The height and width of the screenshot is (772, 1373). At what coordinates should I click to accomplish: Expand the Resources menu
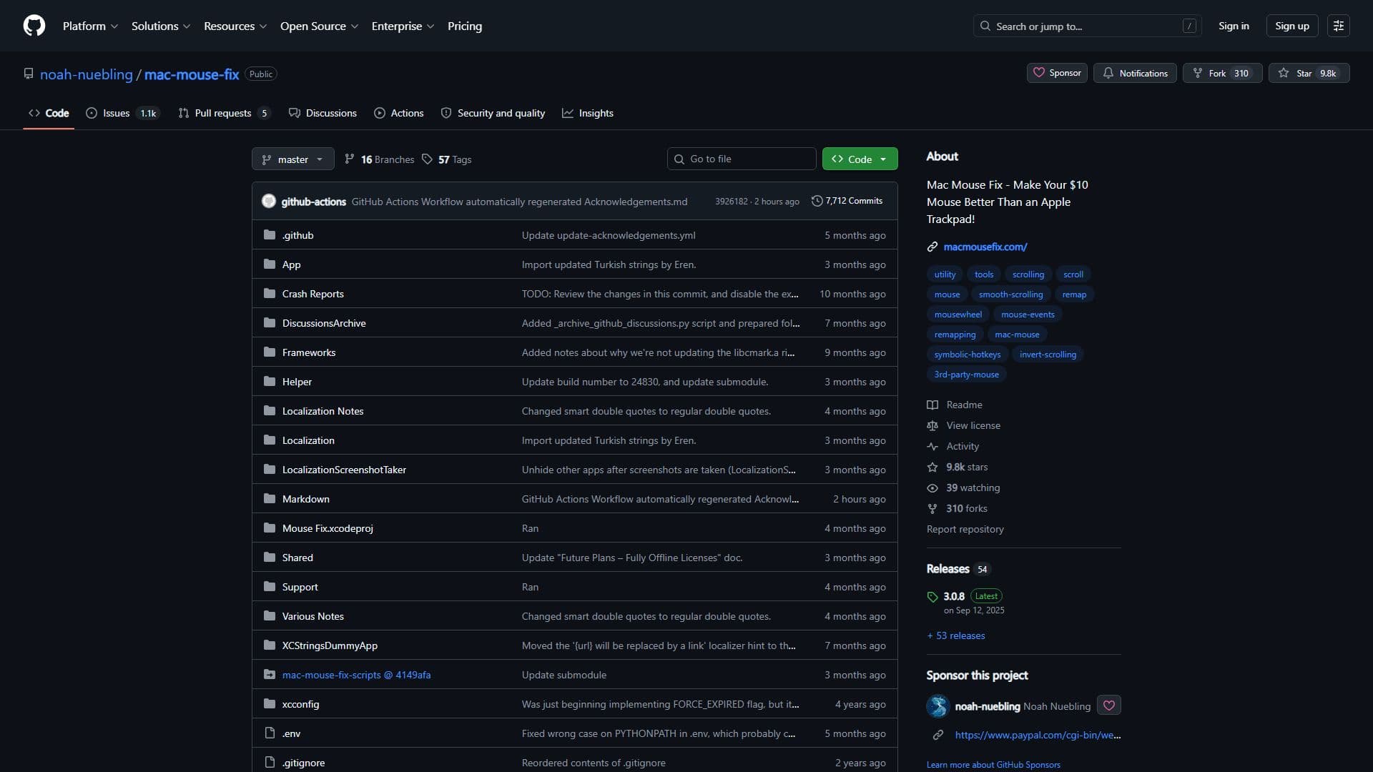click(235, 26)
